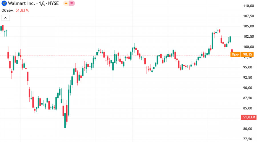Open the Walmart Inc. symbol title
The height and width of the screenshot is (142, 257).
pyautogui.click(x=22, y=4)
